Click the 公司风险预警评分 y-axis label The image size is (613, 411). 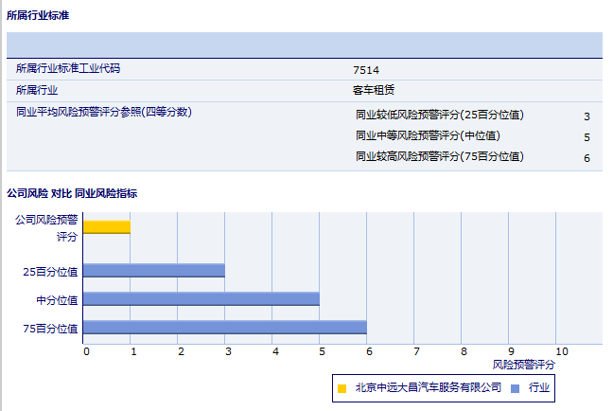[x=46, y=227]
